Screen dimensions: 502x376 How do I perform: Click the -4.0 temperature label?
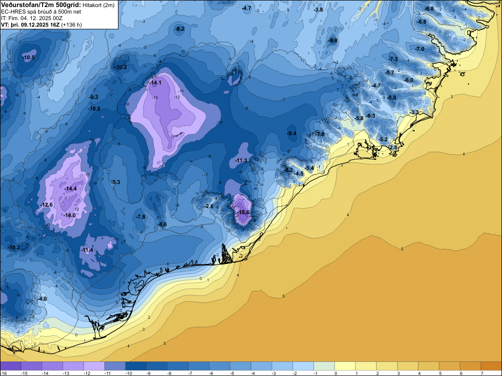click(x=42, y=299)
